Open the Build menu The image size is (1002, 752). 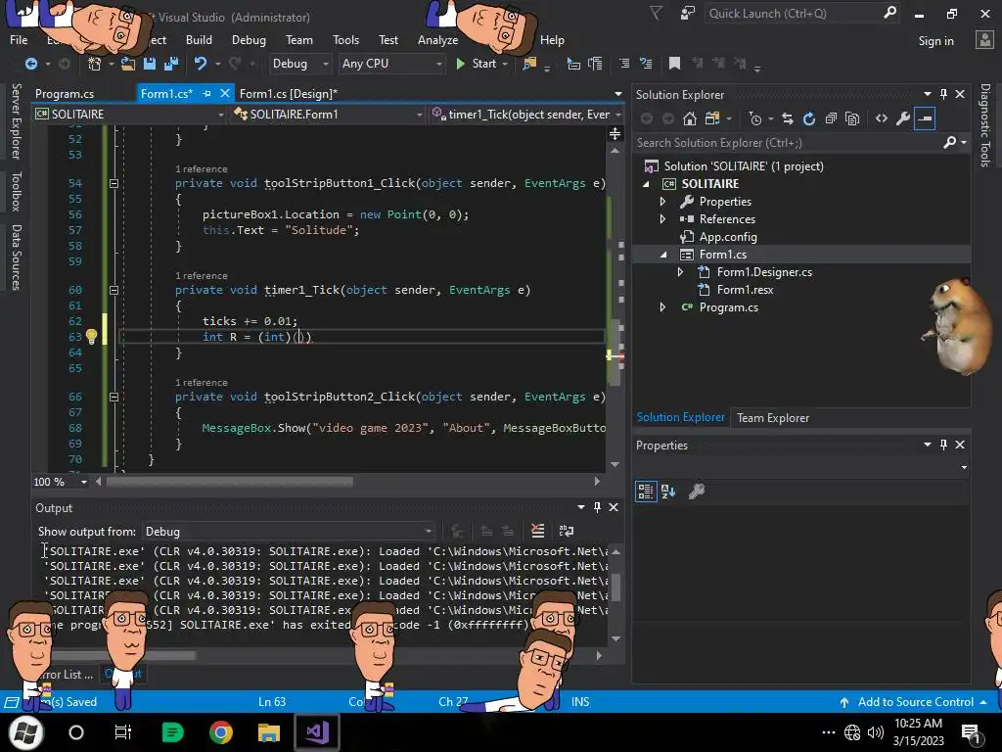pyautogui.click(x=199, y=39)
